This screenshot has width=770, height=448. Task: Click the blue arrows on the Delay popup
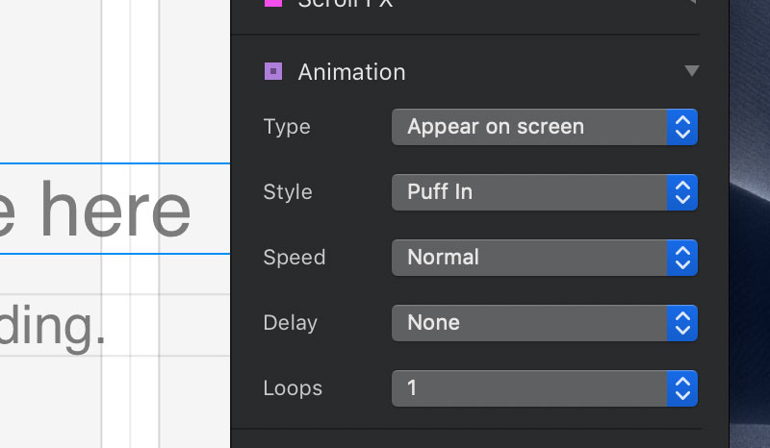[682, 323]
